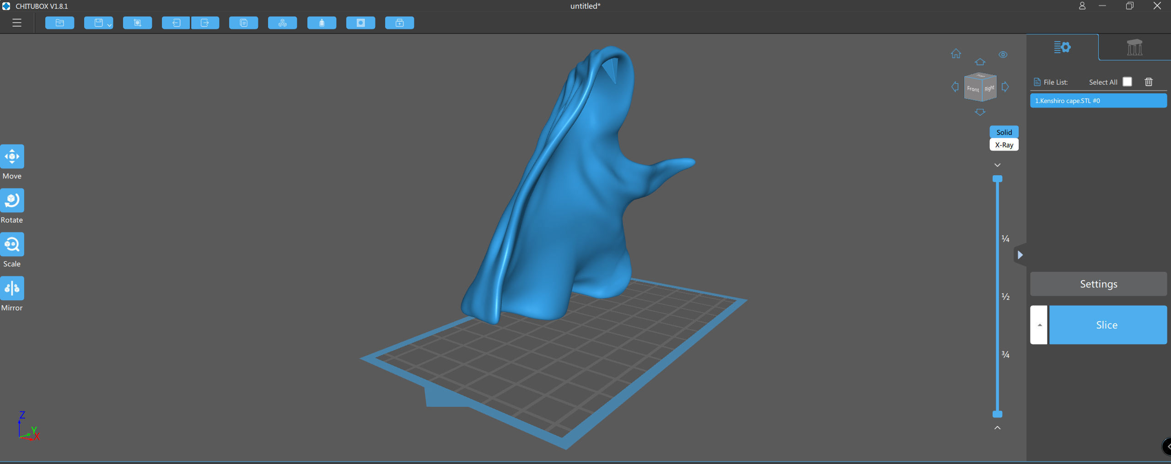Expand the Save options dropdown arrow

[109, 25]
